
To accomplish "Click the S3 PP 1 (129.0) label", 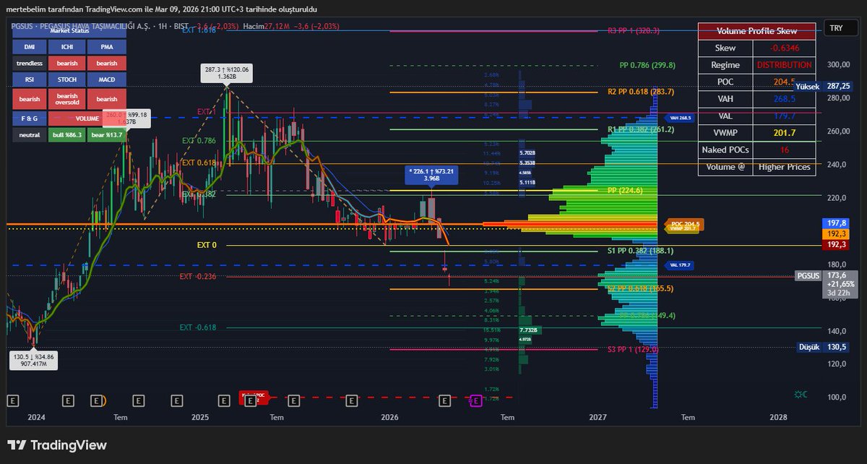I will (x=632, y=349).
